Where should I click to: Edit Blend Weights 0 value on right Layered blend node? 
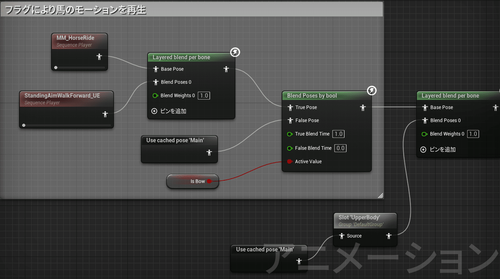[x=473, y=134]
